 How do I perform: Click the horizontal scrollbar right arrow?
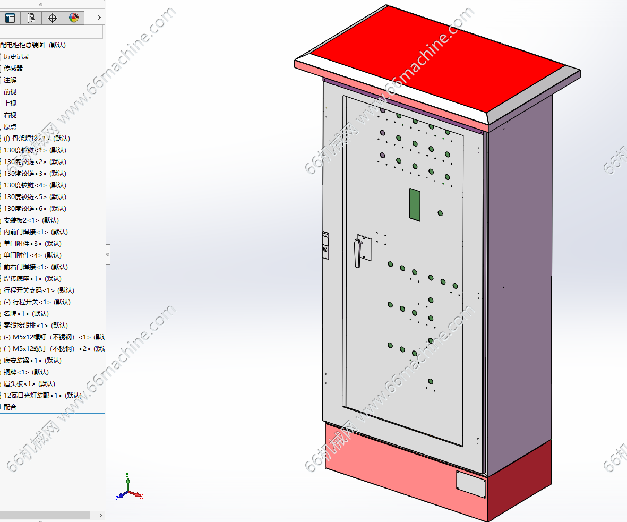100,515
